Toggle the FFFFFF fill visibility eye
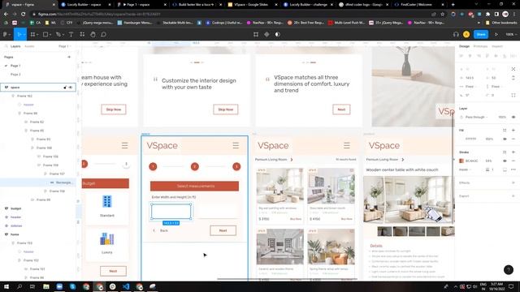520x292 pixels. click(505, 139)
